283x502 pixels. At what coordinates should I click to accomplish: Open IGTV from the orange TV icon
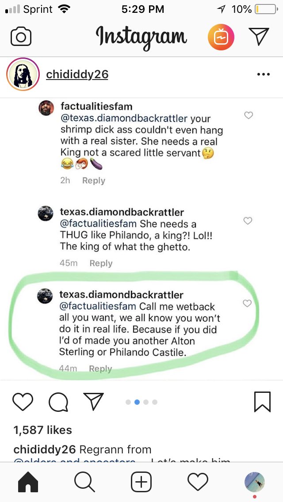pyautogui.click(x=221, y=37)
